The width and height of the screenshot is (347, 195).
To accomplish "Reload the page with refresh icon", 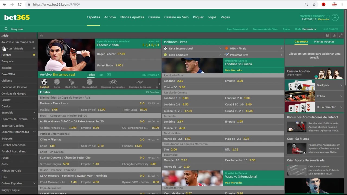I will tap(20, 4).
